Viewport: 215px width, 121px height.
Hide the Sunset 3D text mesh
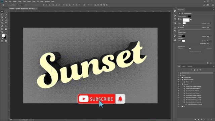pos(178,84)
